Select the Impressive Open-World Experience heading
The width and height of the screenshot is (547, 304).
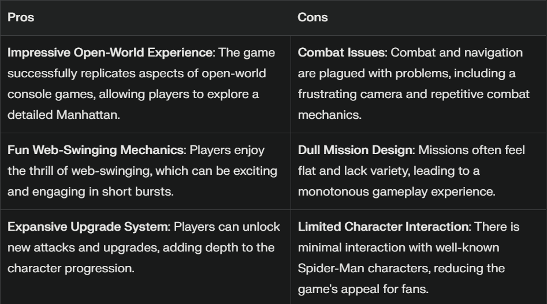110,52
